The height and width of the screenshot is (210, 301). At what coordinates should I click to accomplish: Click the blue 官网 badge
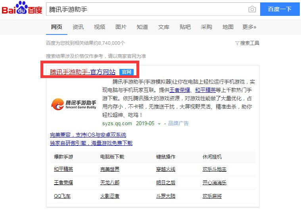tap(127, 72)
